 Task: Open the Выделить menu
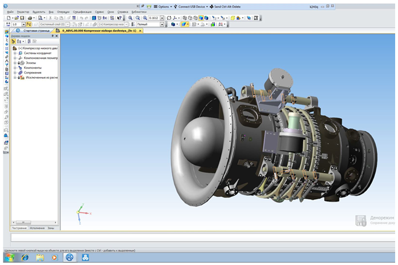[x=39, y=12]
